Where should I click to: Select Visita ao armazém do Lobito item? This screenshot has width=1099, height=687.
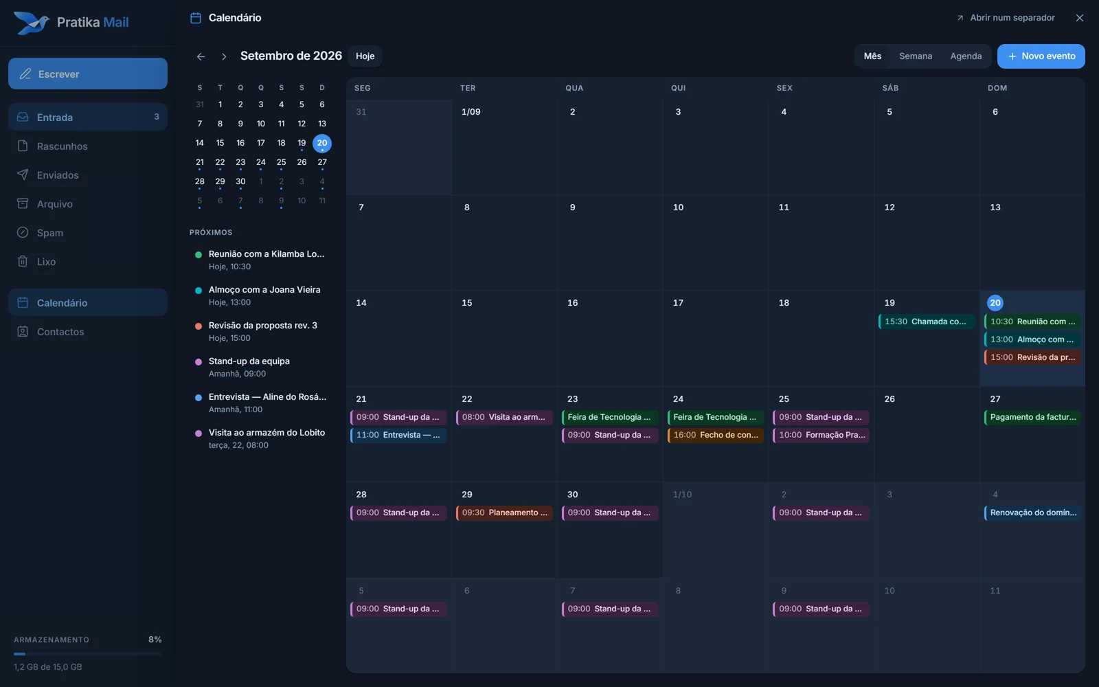(x=260, y=438)
